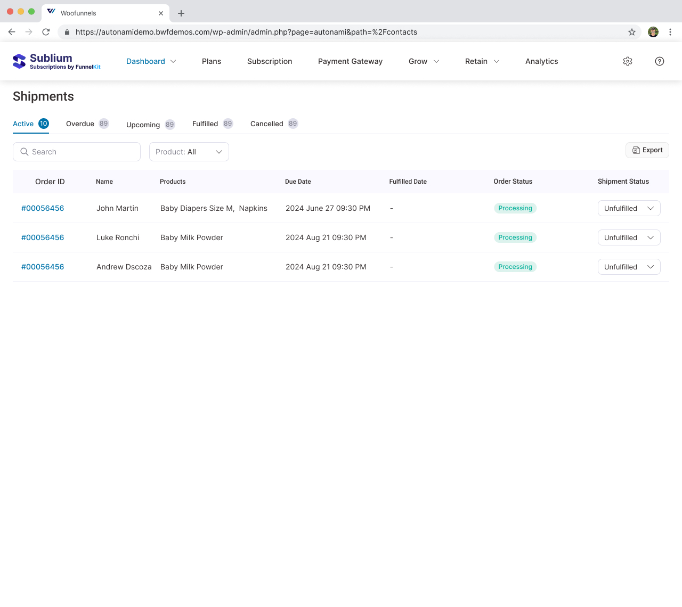
Task: Click the help question mark icon
Action: point(660,61)
